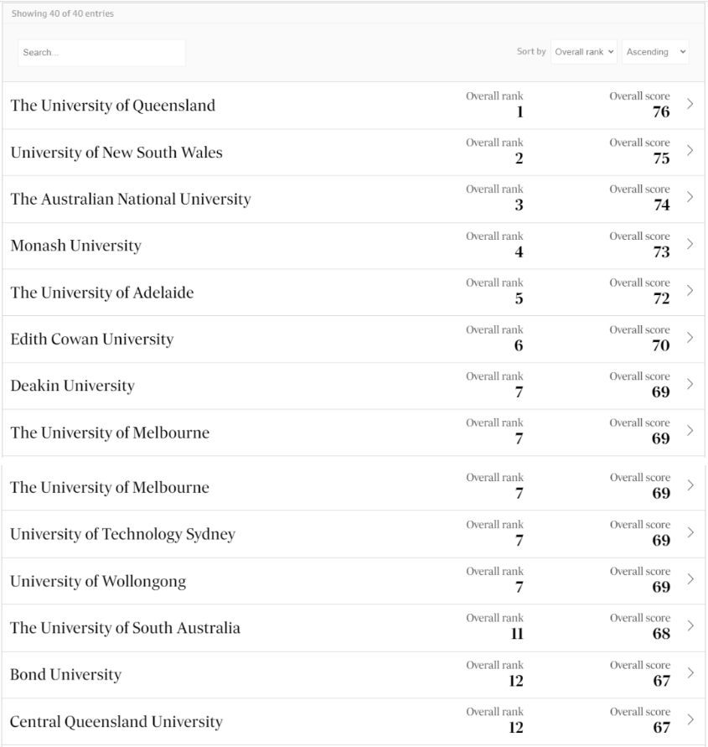708x747 pixels.
Task: Click the Search input field
Action: pyautogui.click(x=101, y=53)
